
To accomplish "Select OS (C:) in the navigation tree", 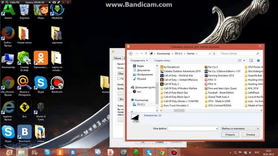I will [139, 104].
